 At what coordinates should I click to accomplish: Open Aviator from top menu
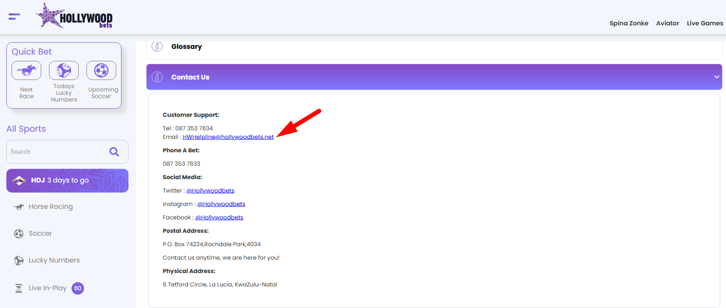[x=667, y=23]
